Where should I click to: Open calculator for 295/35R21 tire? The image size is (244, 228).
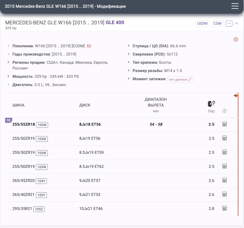click(224, 208)
